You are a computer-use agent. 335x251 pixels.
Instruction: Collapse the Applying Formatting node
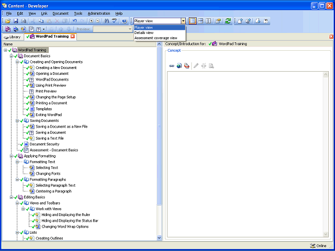coord(11,156)
